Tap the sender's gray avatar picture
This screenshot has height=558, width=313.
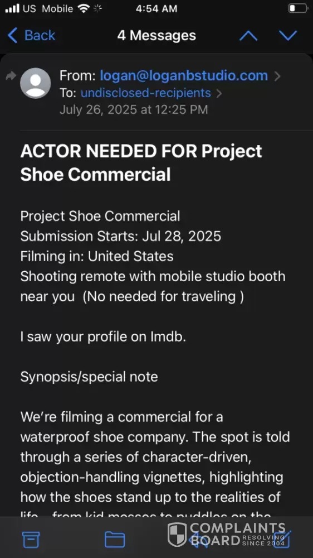coord(35,83)
